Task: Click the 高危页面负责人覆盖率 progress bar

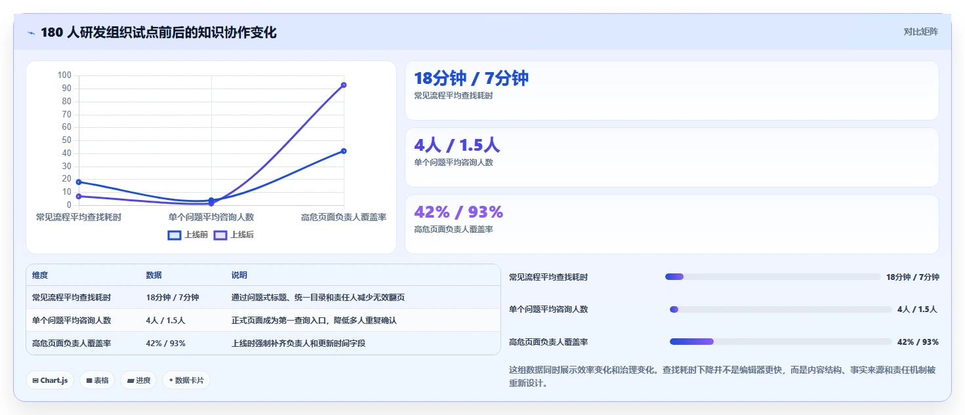Action: coord(781,342)
